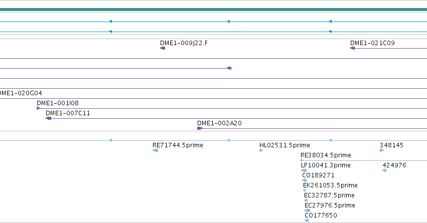Select the 424976 arrow glyph

[x=384, y=170]
